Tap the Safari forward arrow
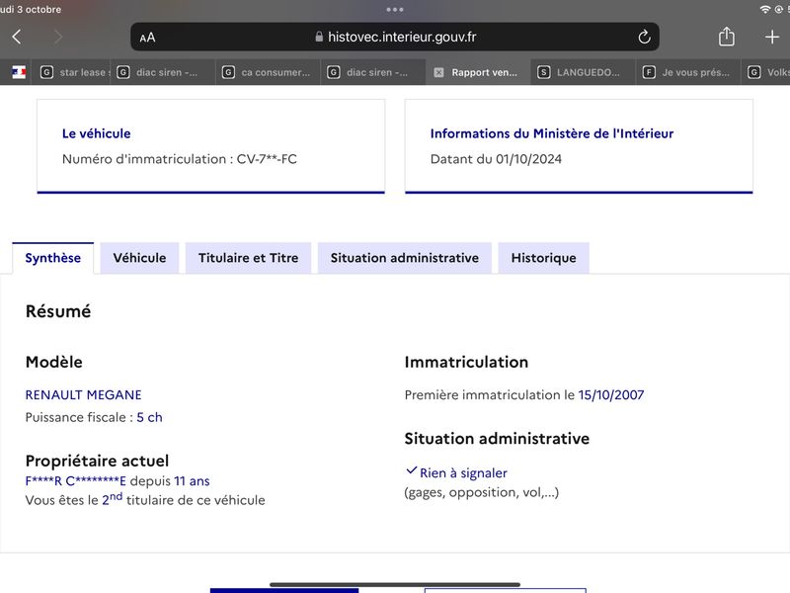The image size is (790, 593). point(58,37)
